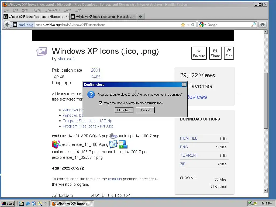Open the Edit menu
The image size is (276, 207).
[15, 10]
